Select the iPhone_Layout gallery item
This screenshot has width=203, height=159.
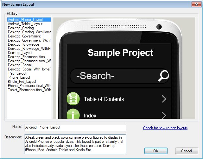(x=19, y=77)
